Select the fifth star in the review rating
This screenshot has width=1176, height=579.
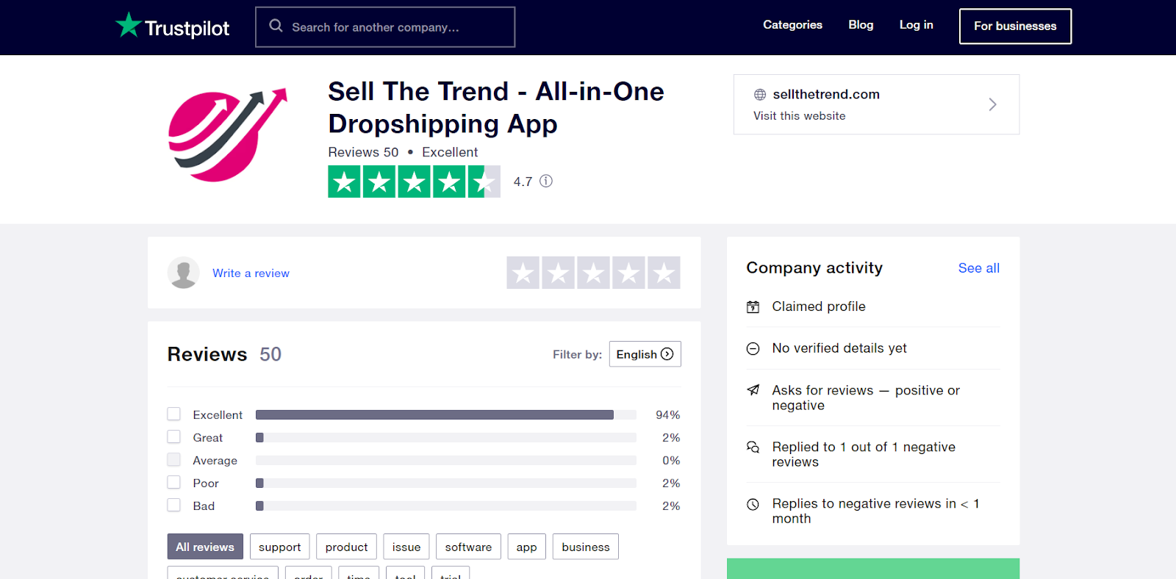664,273
